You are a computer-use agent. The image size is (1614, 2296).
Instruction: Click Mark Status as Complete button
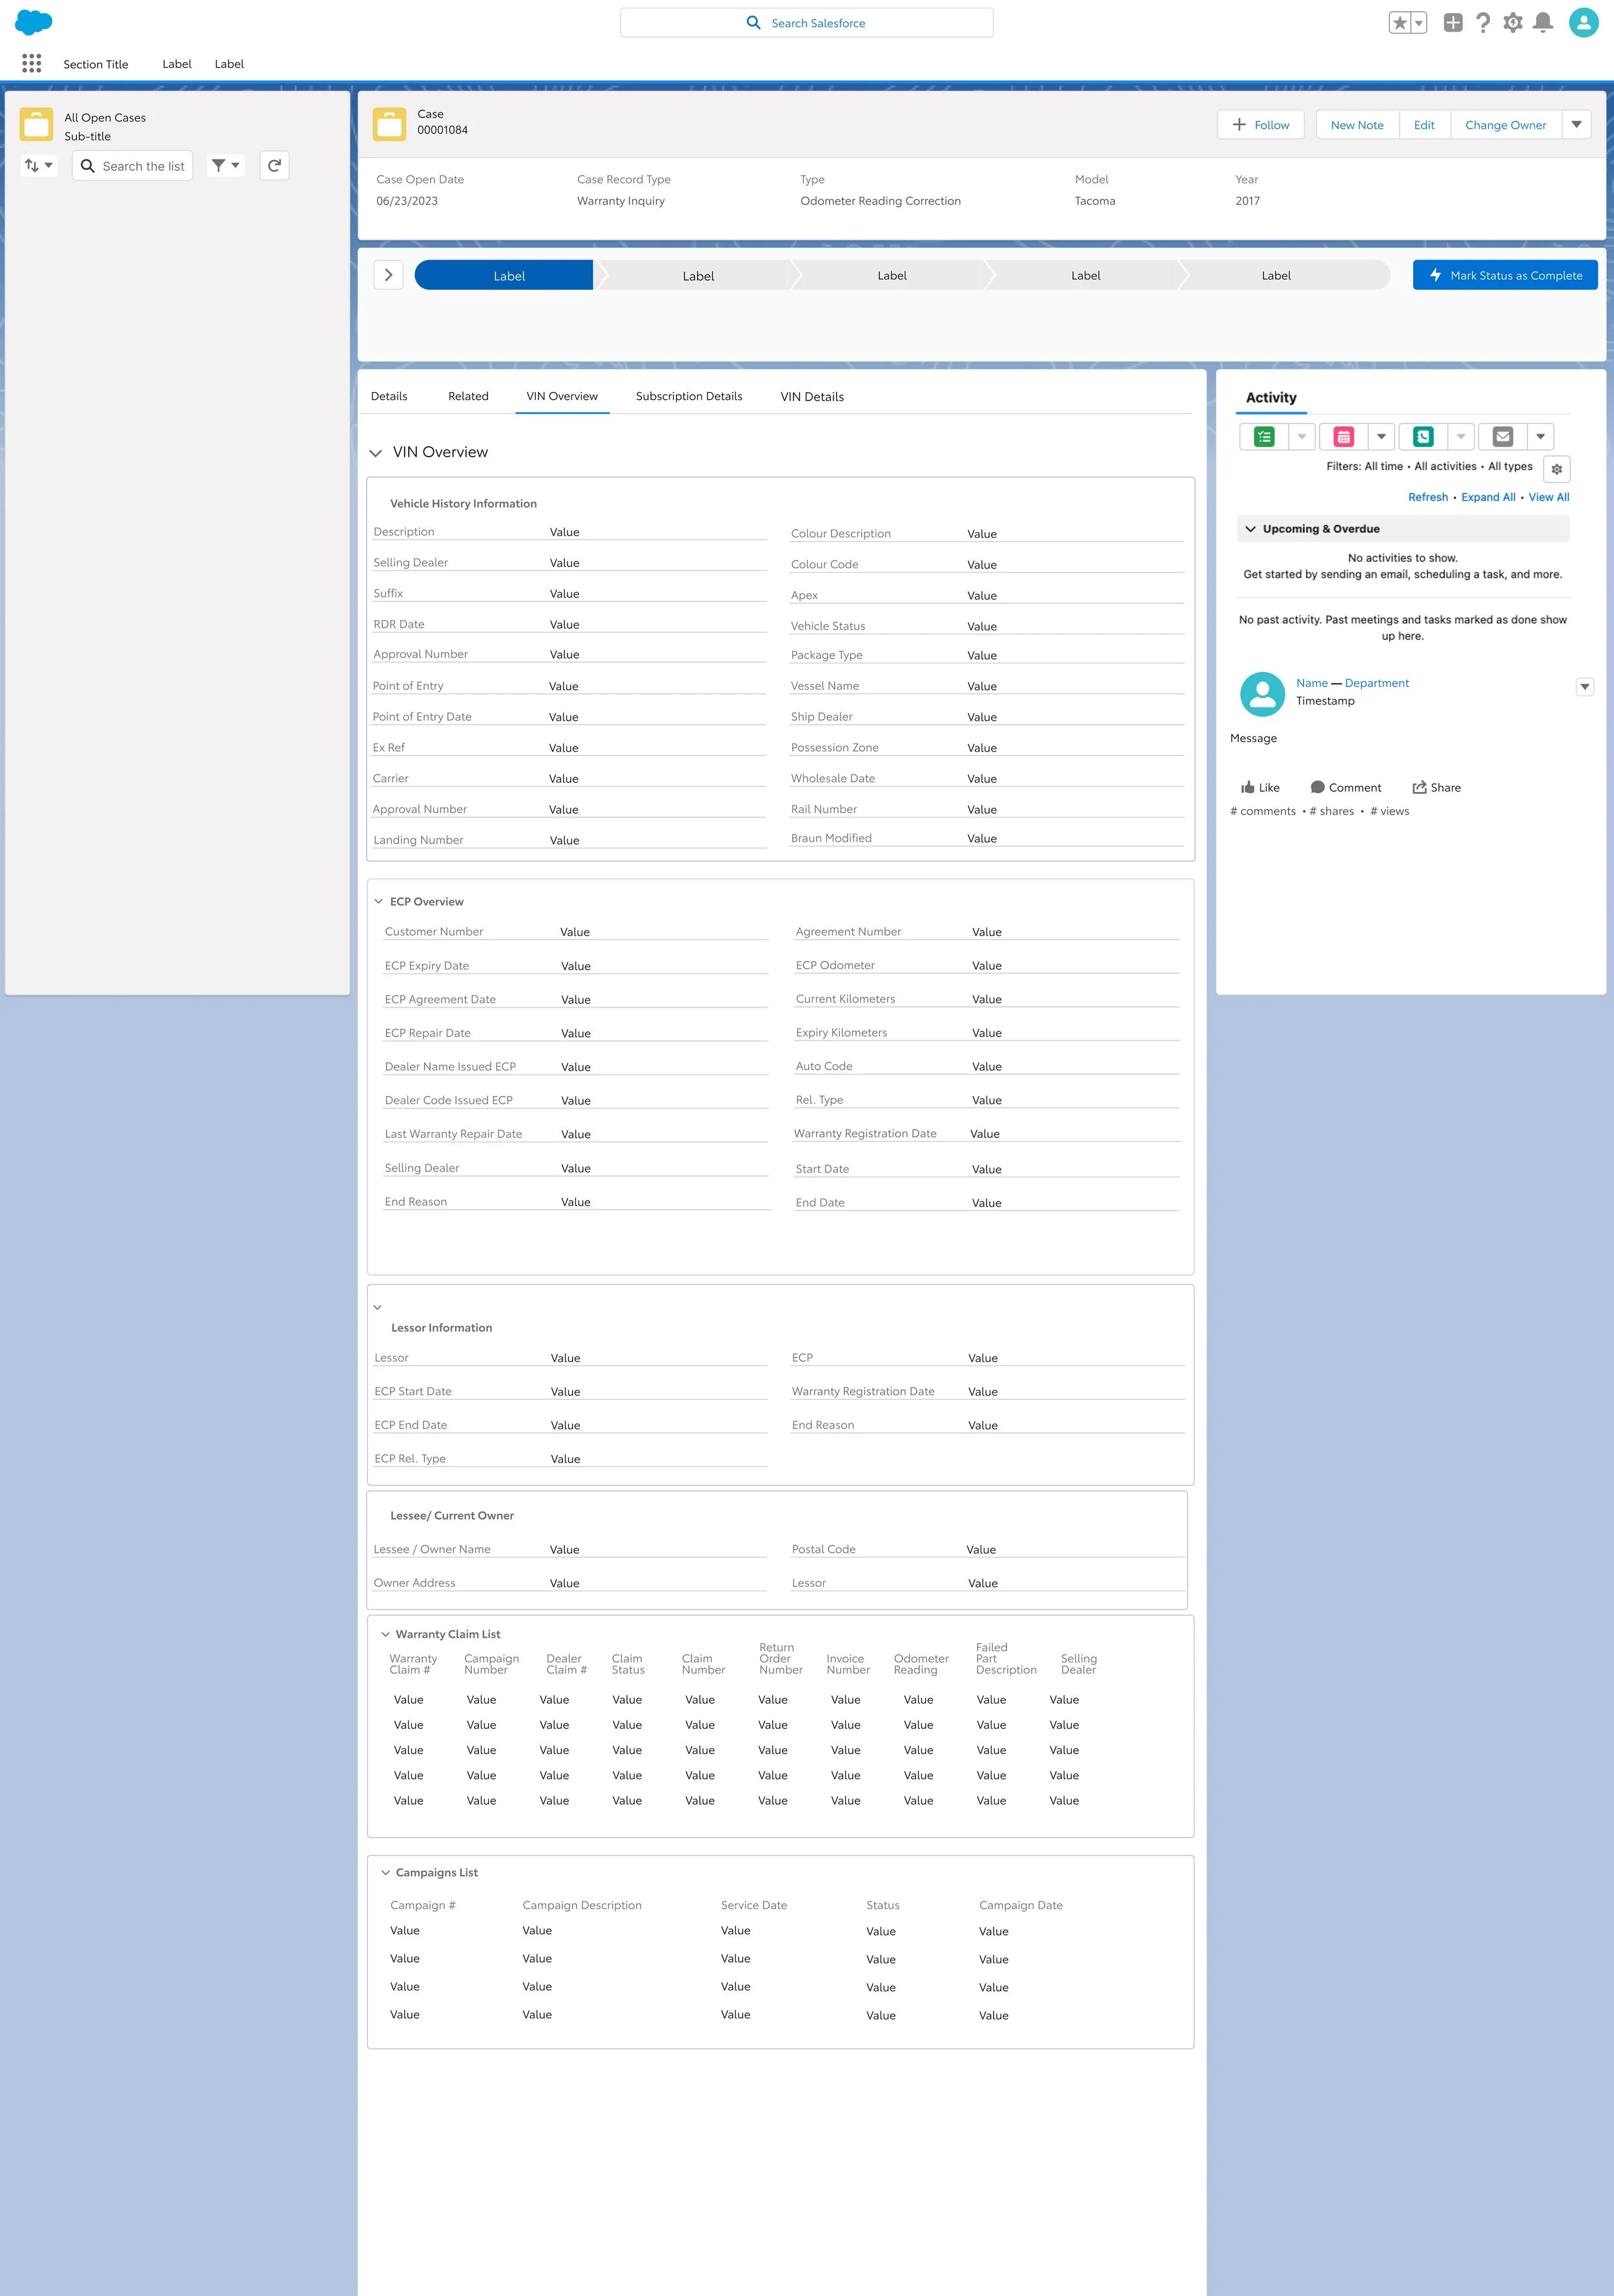[x=1504, y=275]
